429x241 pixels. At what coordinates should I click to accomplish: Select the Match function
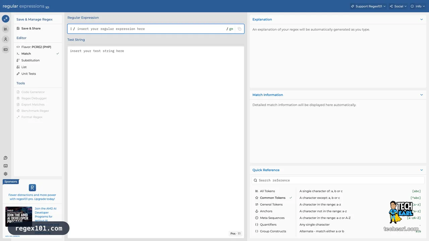[x=38, y=54]
